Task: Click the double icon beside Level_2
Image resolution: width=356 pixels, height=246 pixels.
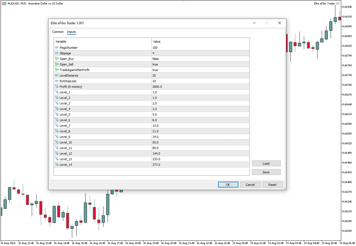Action: [57, 98]
